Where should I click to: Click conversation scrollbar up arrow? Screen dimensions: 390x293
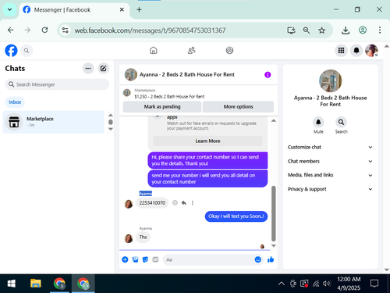274,120
